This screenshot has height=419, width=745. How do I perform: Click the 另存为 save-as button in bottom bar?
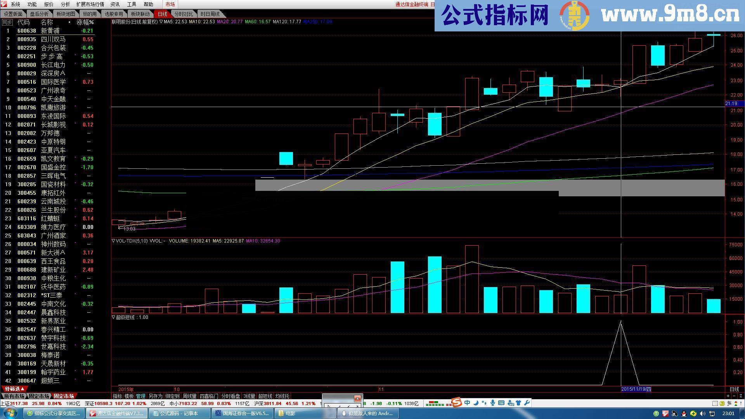tap(155, 396)
